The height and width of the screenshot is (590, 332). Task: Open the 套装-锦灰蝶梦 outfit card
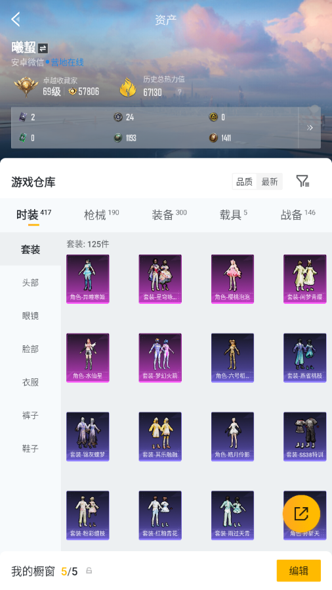pos(88,436)
